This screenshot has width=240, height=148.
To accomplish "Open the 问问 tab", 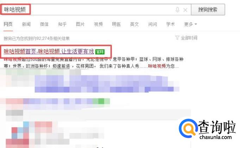I will tap(153, 24).
